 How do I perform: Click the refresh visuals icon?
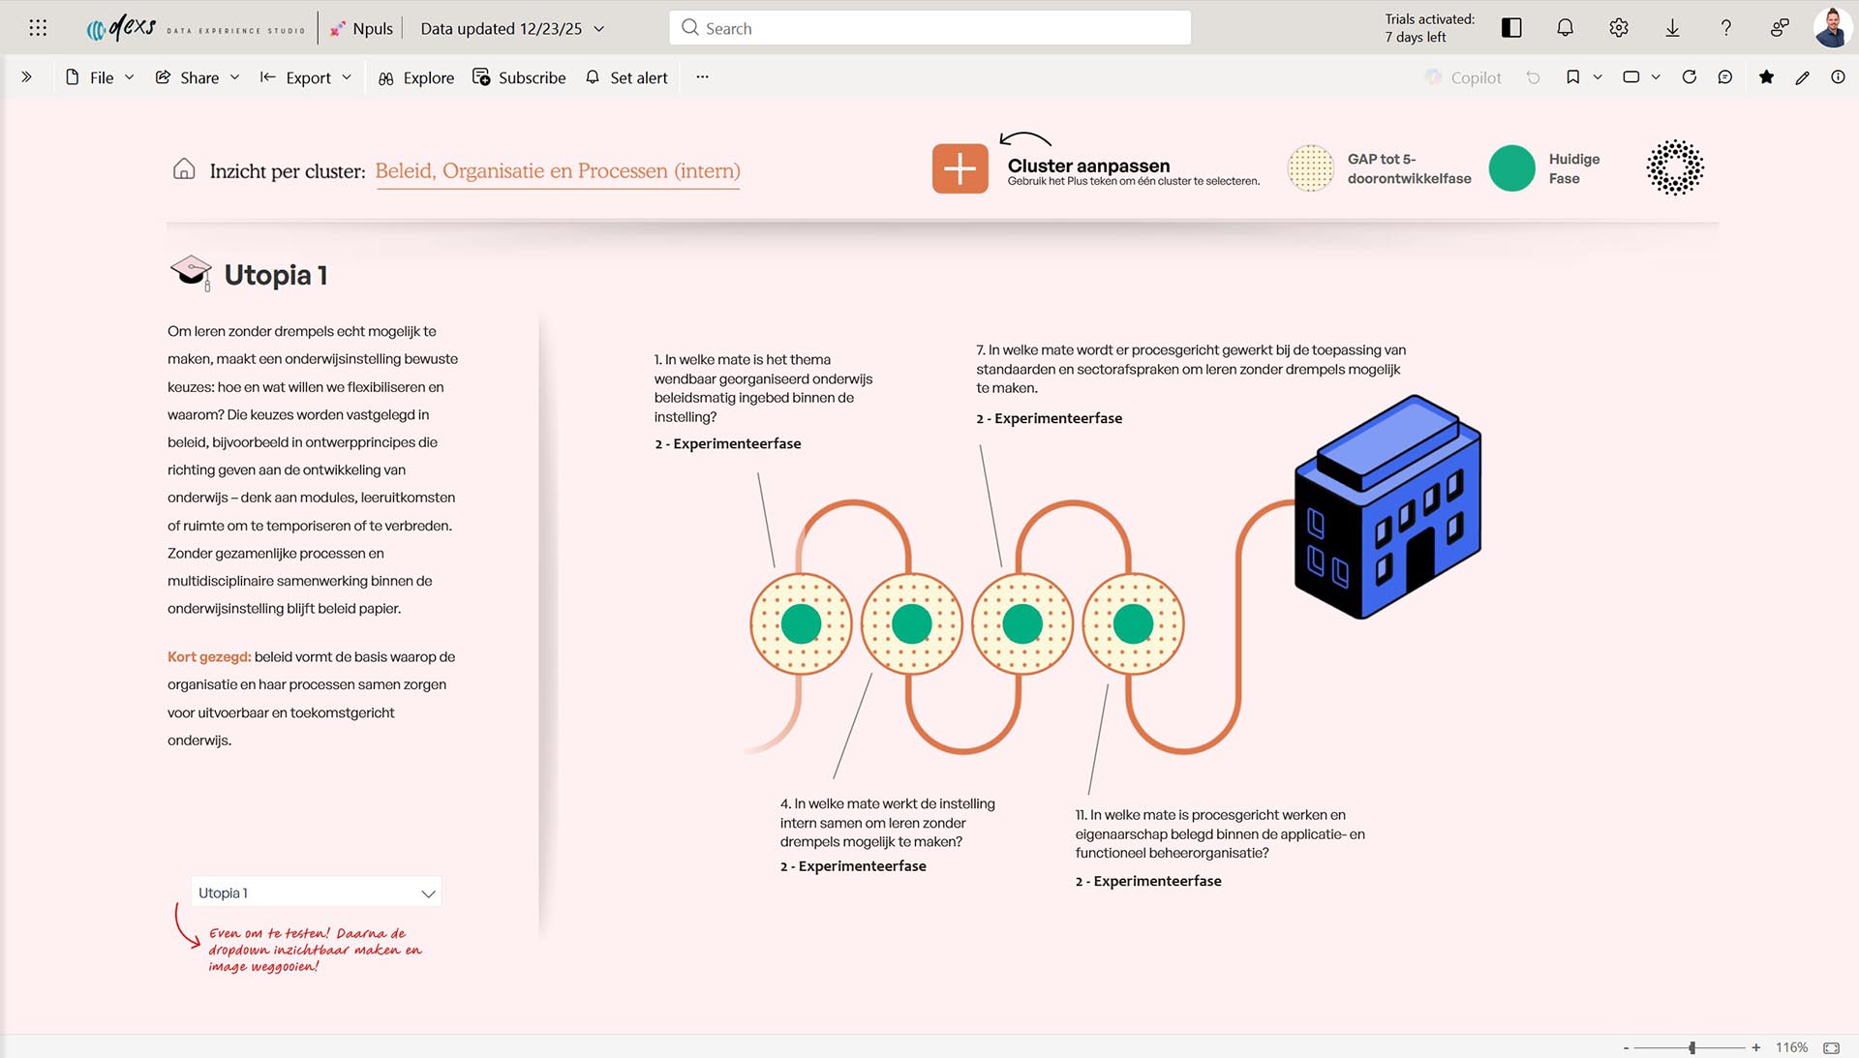tap(1689, 77)
